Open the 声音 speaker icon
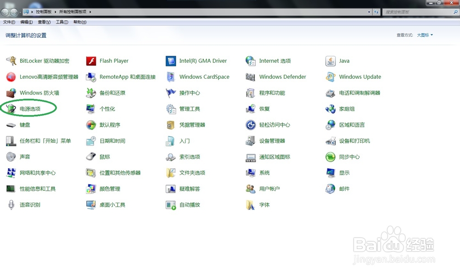 pyautogui.click(x=11, y=157)
